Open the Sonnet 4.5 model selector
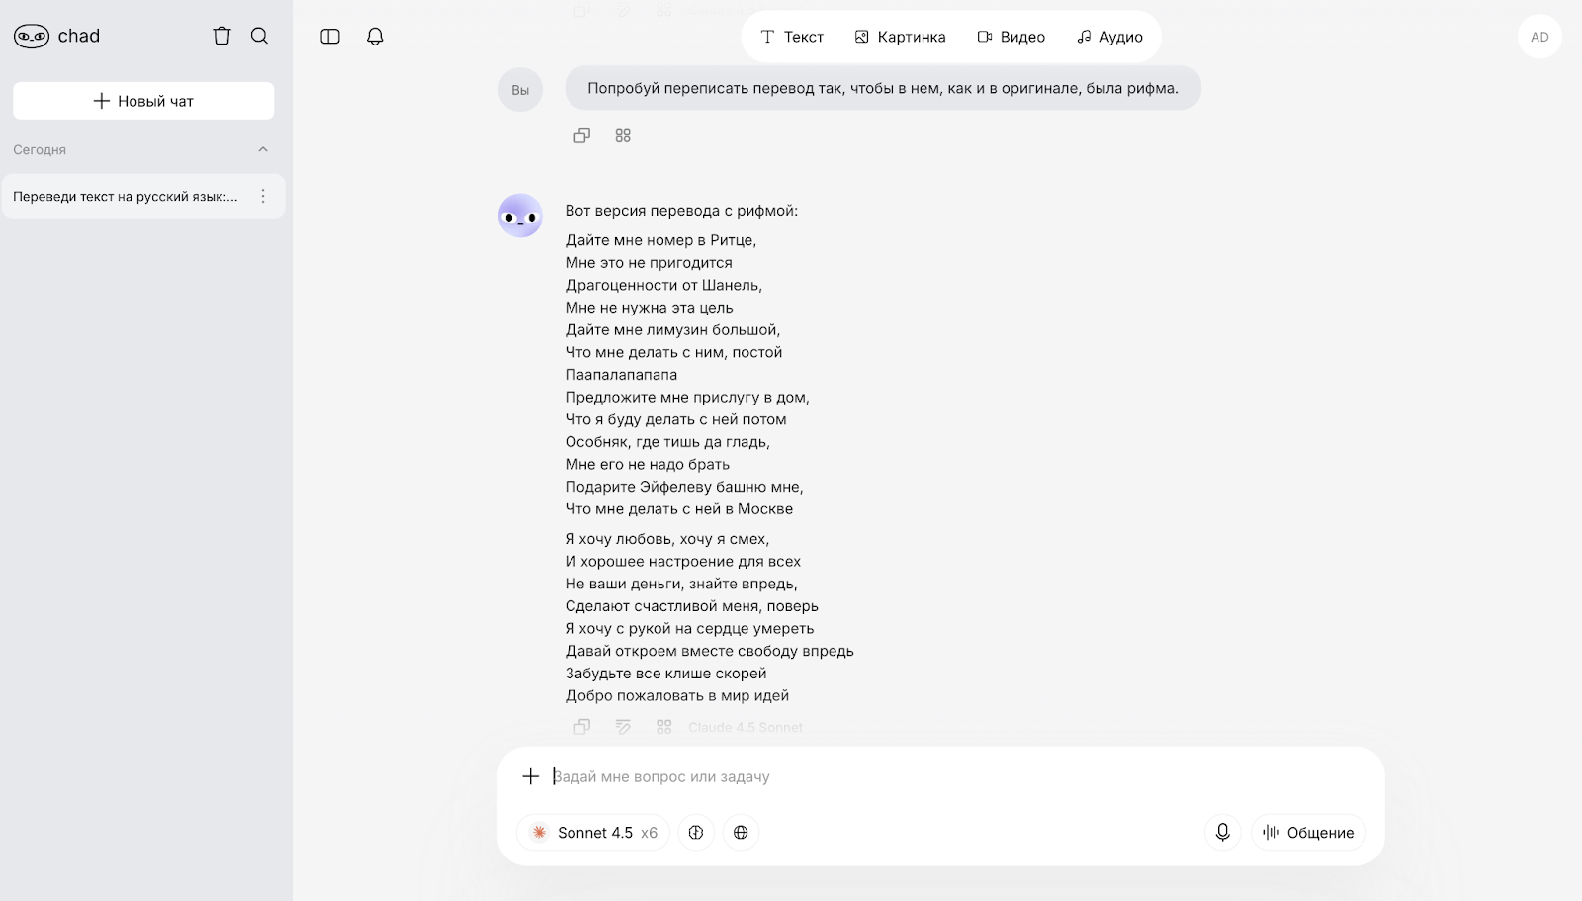The width and height of the screenshot is (1582, 901). coord(593,833)
